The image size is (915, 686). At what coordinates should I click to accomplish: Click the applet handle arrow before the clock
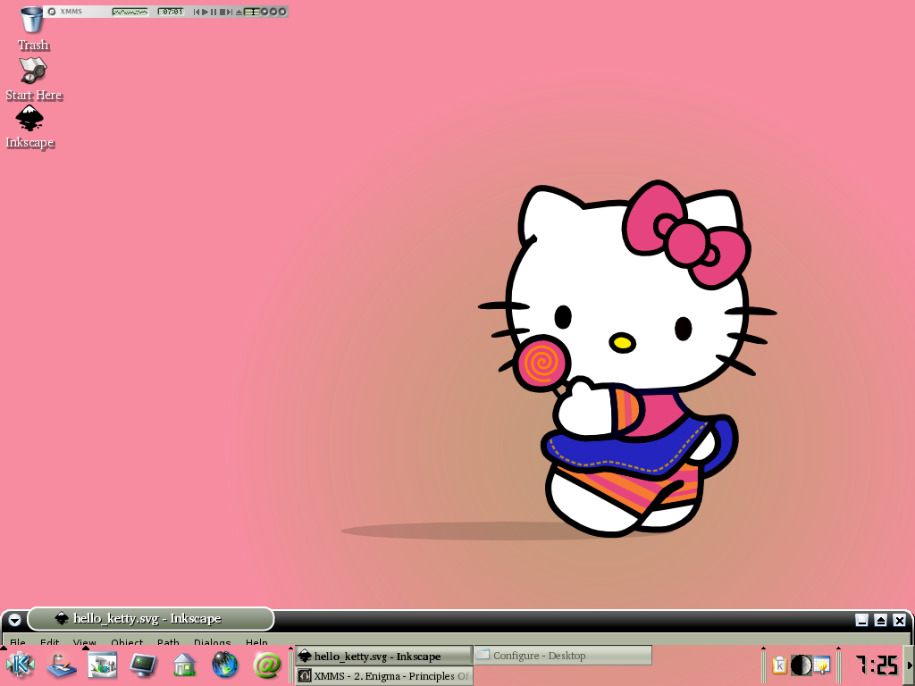click(x=838, y=648)
